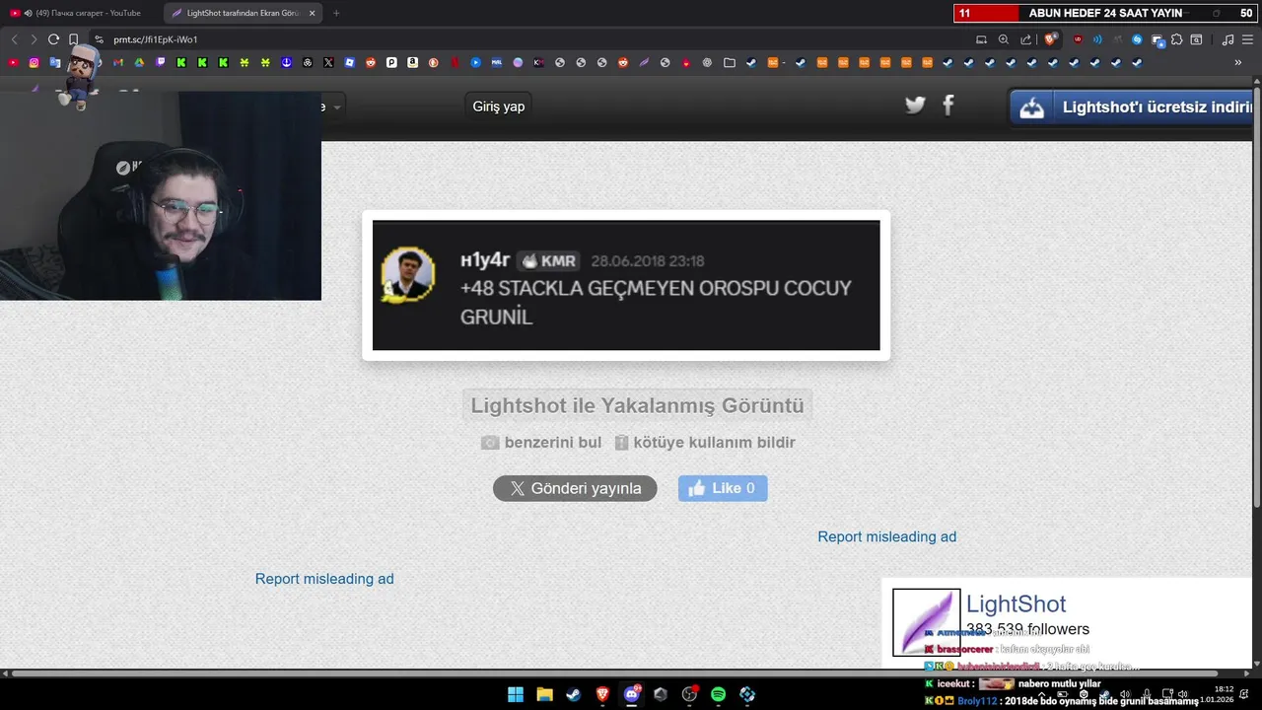The height and width of the screenshot is (710, 1262).
Task: Click Report misleading ad link under webcam side
Action: (324, 579)
